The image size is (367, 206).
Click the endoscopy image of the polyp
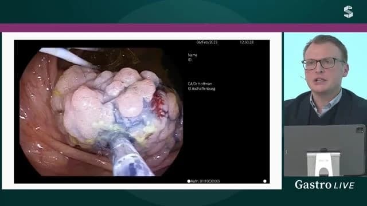click(x=101, y=112)
